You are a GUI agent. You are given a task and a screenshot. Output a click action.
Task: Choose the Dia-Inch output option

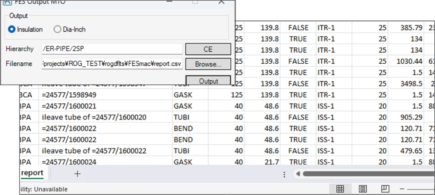[57, 29]
